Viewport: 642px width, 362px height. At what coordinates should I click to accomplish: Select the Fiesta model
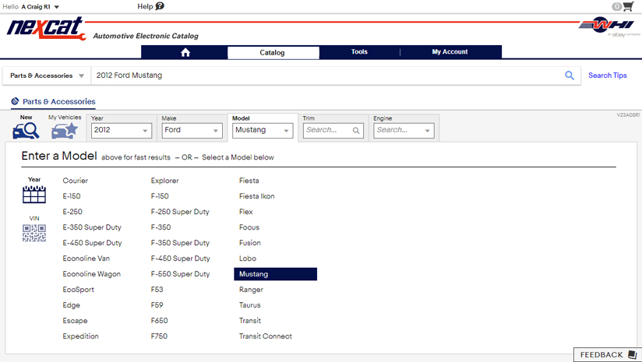tap(249, 181)
